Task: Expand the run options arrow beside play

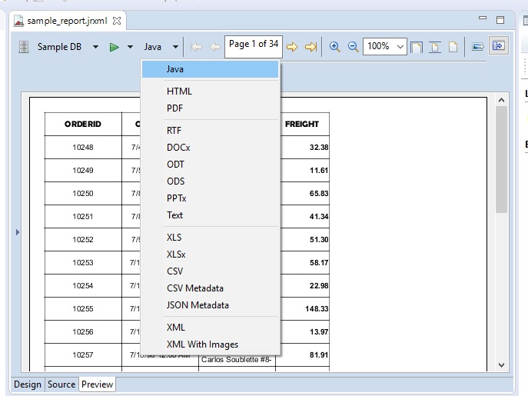Action: tap(130, 47)
